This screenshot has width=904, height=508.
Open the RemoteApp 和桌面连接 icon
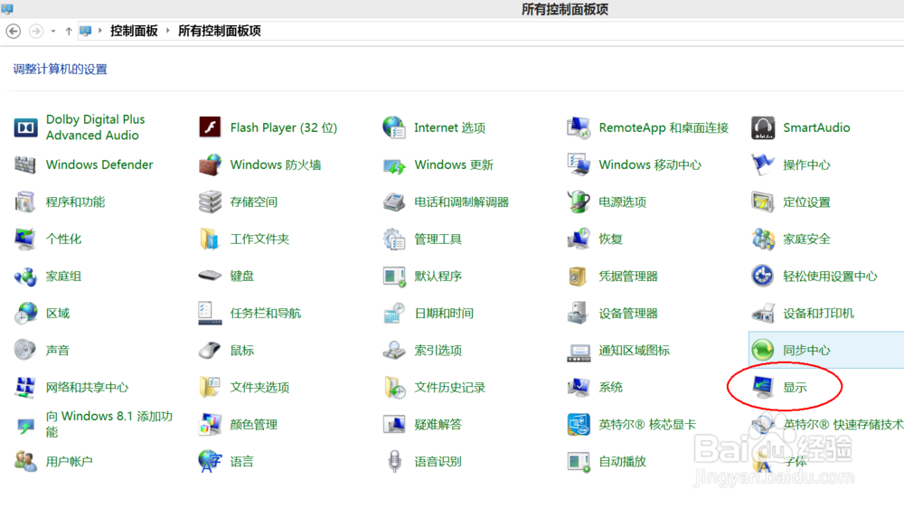(x=579, y=127)
